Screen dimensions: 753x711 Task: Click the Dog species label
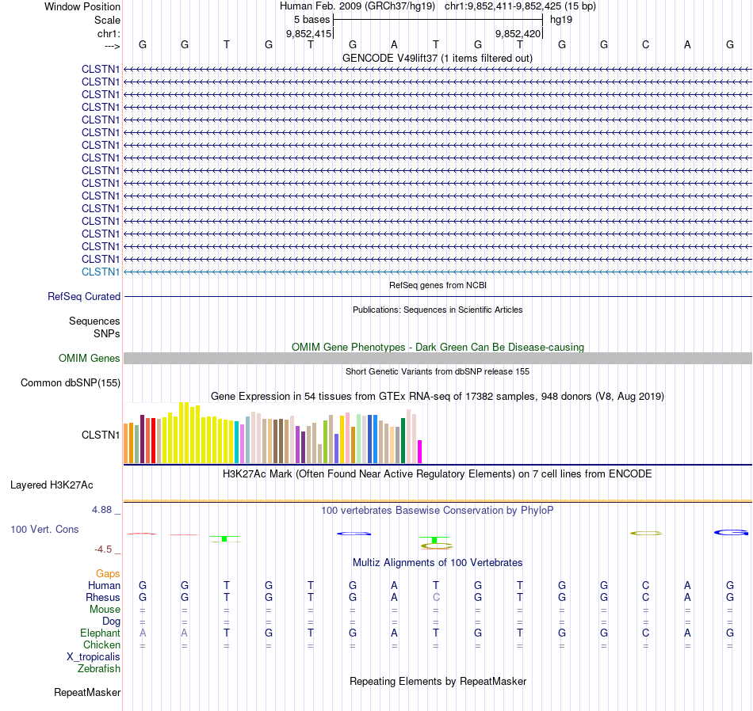point(111,622)
